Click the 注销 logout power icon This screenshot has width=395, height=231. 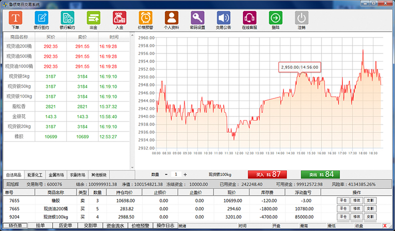(x=301, y=18)
